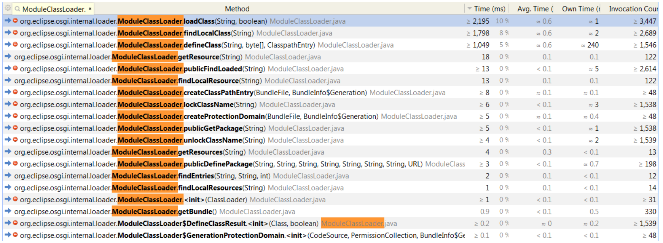
Task: Click blue arrow icon on findEntries row
Action: (8, 176)
